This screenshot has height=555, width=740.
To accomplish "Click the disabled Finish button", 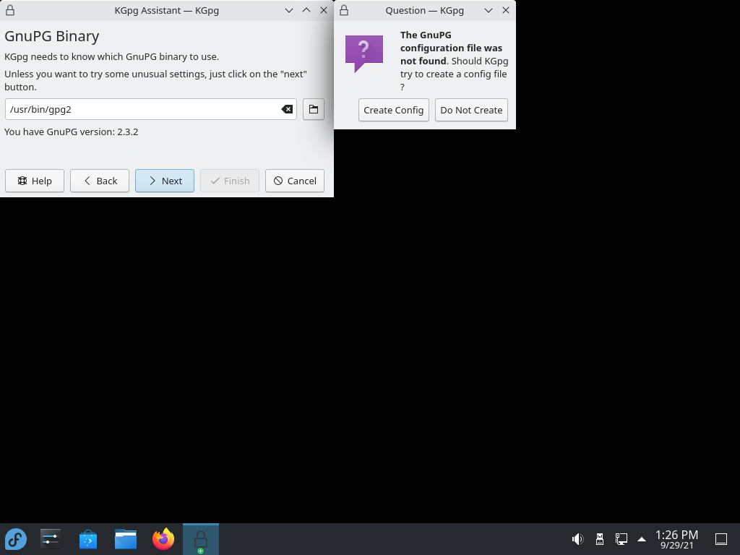I will click(x=230, y=181).
